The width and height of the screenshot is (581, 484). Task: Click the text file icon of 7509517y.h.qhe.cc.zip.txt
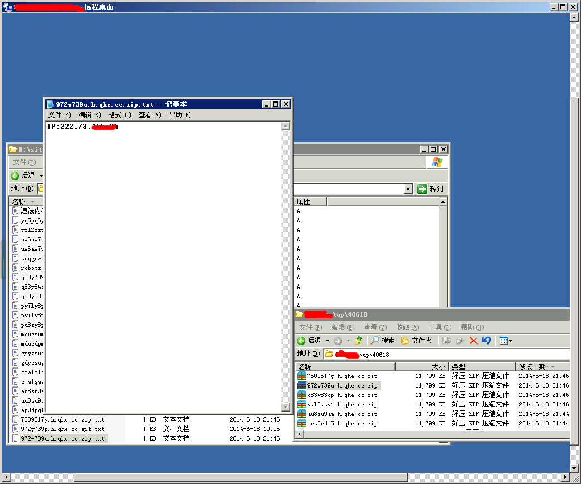[x=15, y=419]
